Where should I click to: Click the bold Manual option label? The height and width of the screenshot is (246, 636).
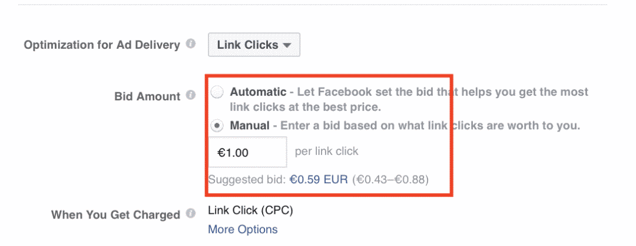pos(250,126)
